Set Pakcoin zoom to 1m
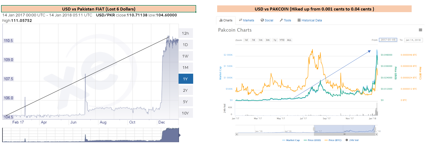 (x=261, y=40)
